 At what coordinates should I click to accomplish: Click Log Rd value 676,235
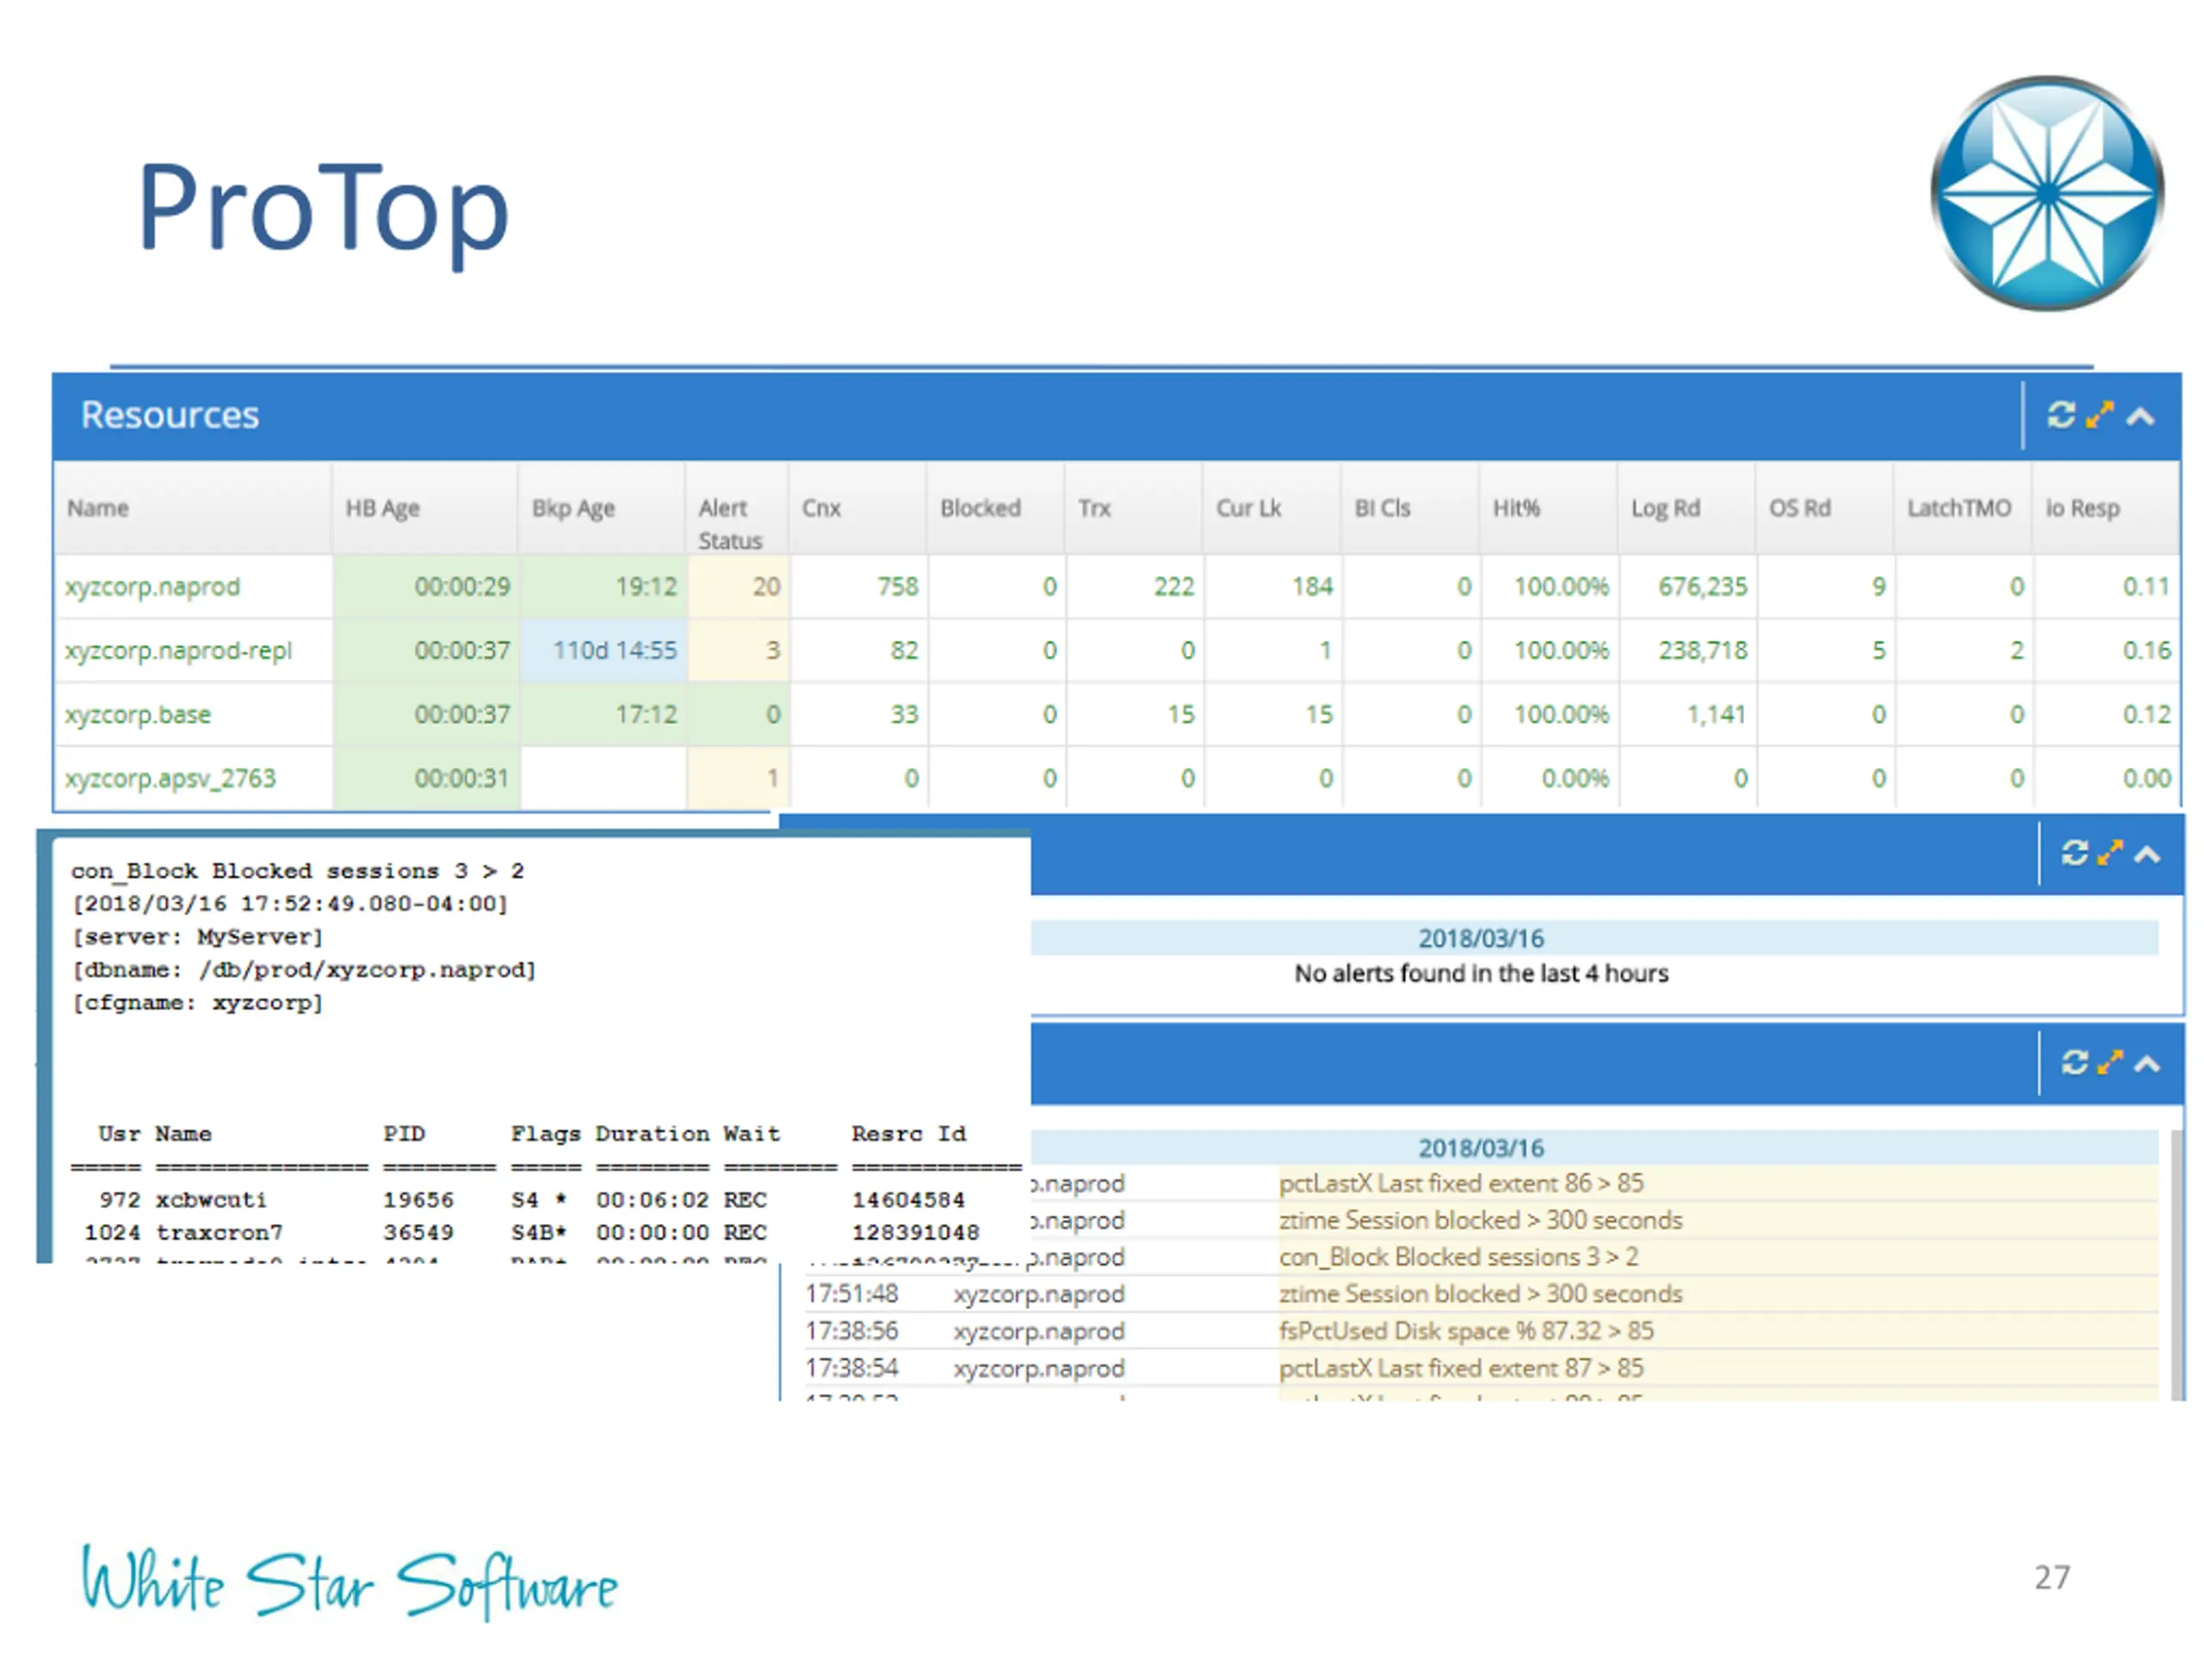coord(1702,587)
